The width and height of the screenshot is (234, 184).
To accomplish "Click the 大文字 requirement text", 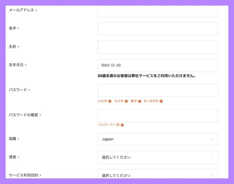I will coord(119,101).
